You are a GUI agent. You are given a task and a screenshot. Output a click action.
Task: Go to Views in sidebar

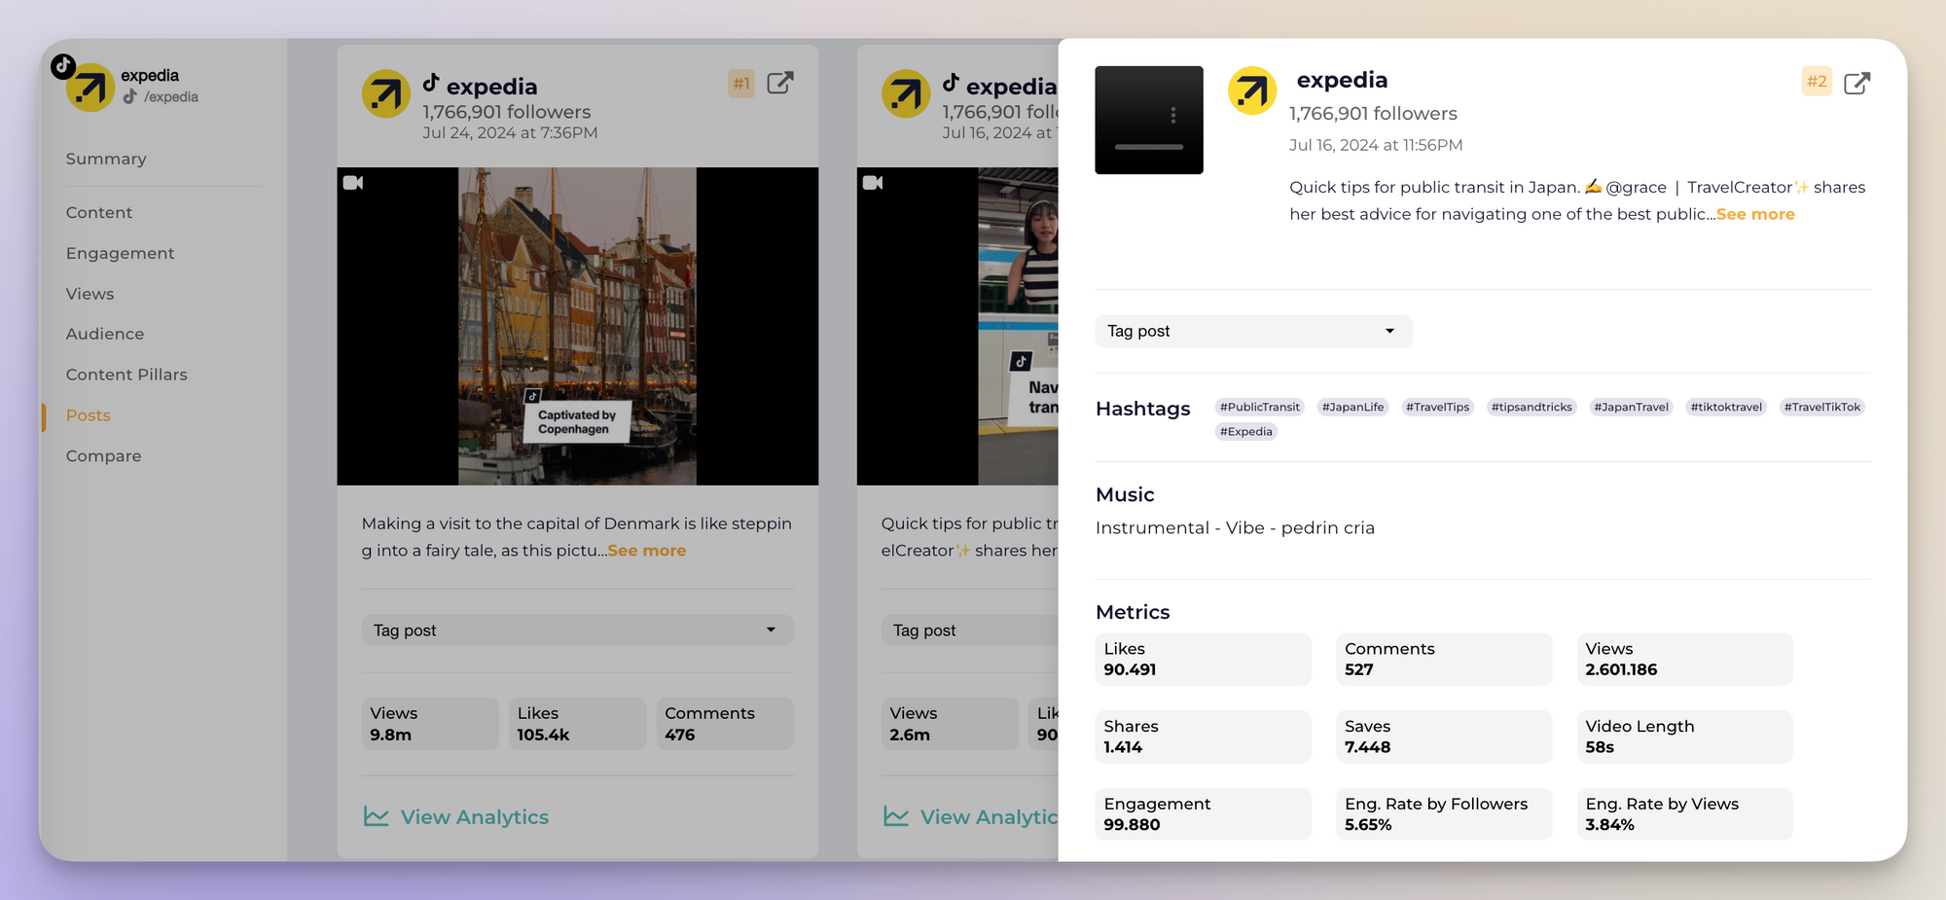pyautogui.click(x=90, y=294)
